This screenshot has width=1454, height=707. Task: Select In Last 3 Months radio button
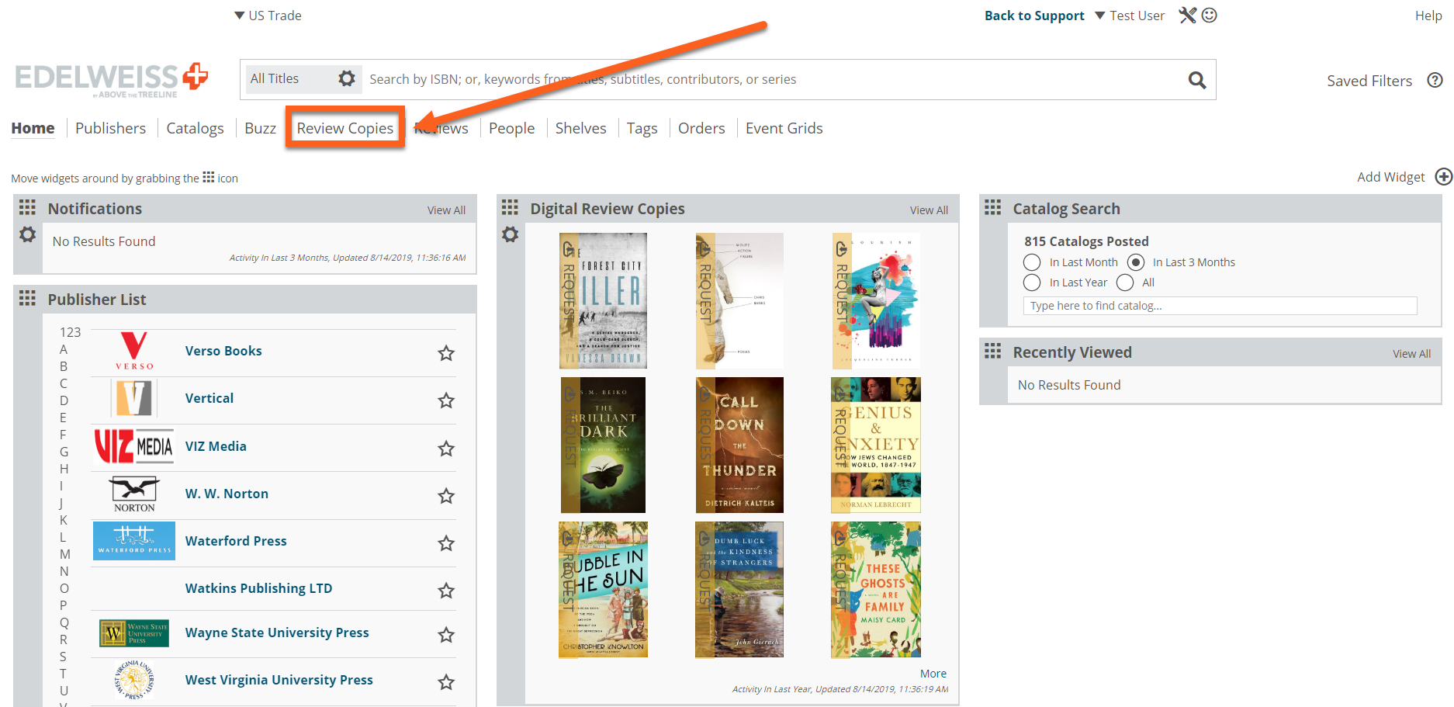pyautogui.click(x=1136, y=262)
